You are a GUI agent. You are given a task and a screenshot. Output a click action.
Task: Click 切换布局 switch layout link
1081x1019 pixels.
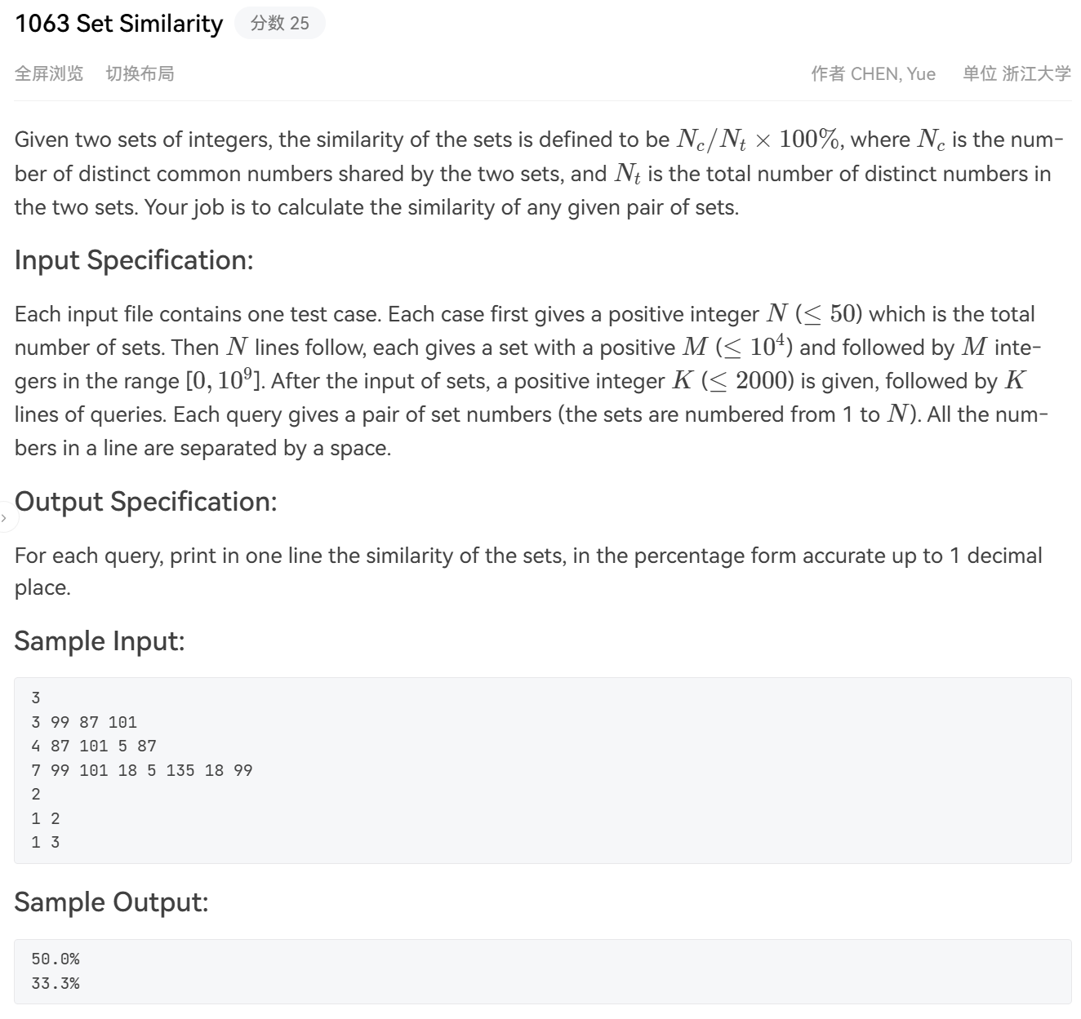[140, 73]
